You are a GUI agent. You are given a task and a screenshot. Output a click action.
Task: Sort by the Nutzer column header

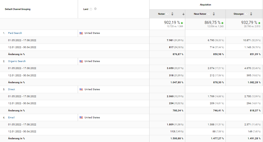(x=161, y=14)
